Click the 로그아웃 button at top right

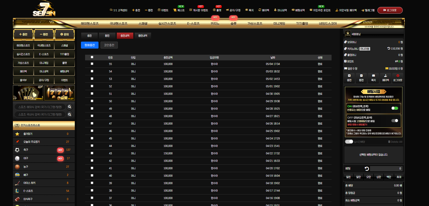pos(390,10)
